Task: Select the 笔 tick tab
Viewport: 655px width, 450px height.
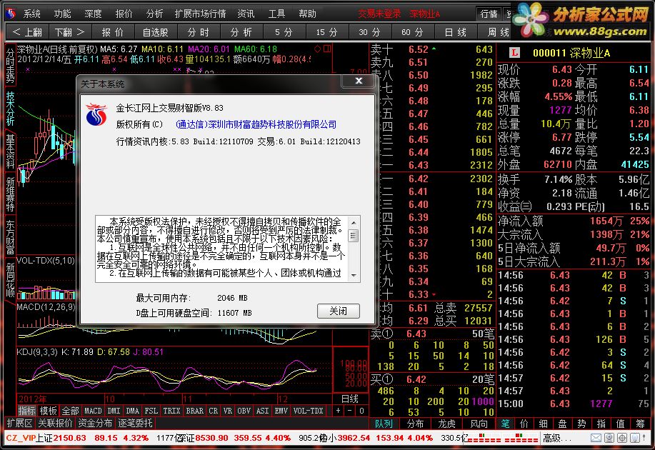Action: click(x=506, y=424)
